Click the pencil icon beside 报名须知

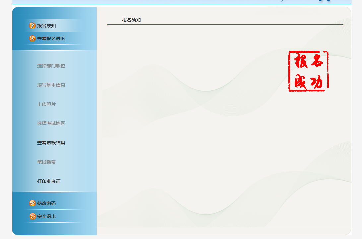(x=32, y=26)
